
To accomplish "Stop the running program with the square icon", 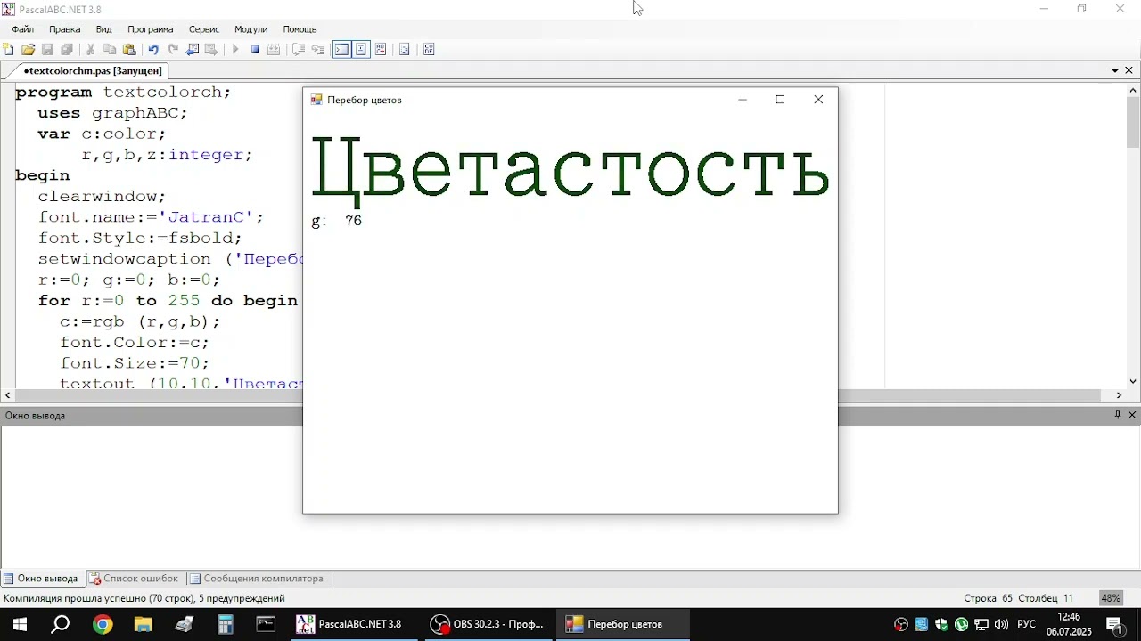I will (255, 50).
